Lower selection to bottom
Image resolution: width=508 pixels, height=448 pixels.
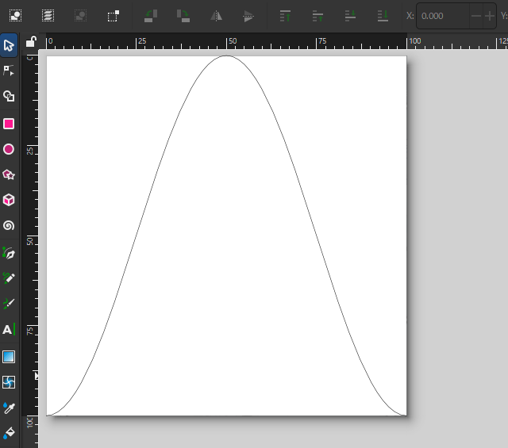[x=383, y=16]
